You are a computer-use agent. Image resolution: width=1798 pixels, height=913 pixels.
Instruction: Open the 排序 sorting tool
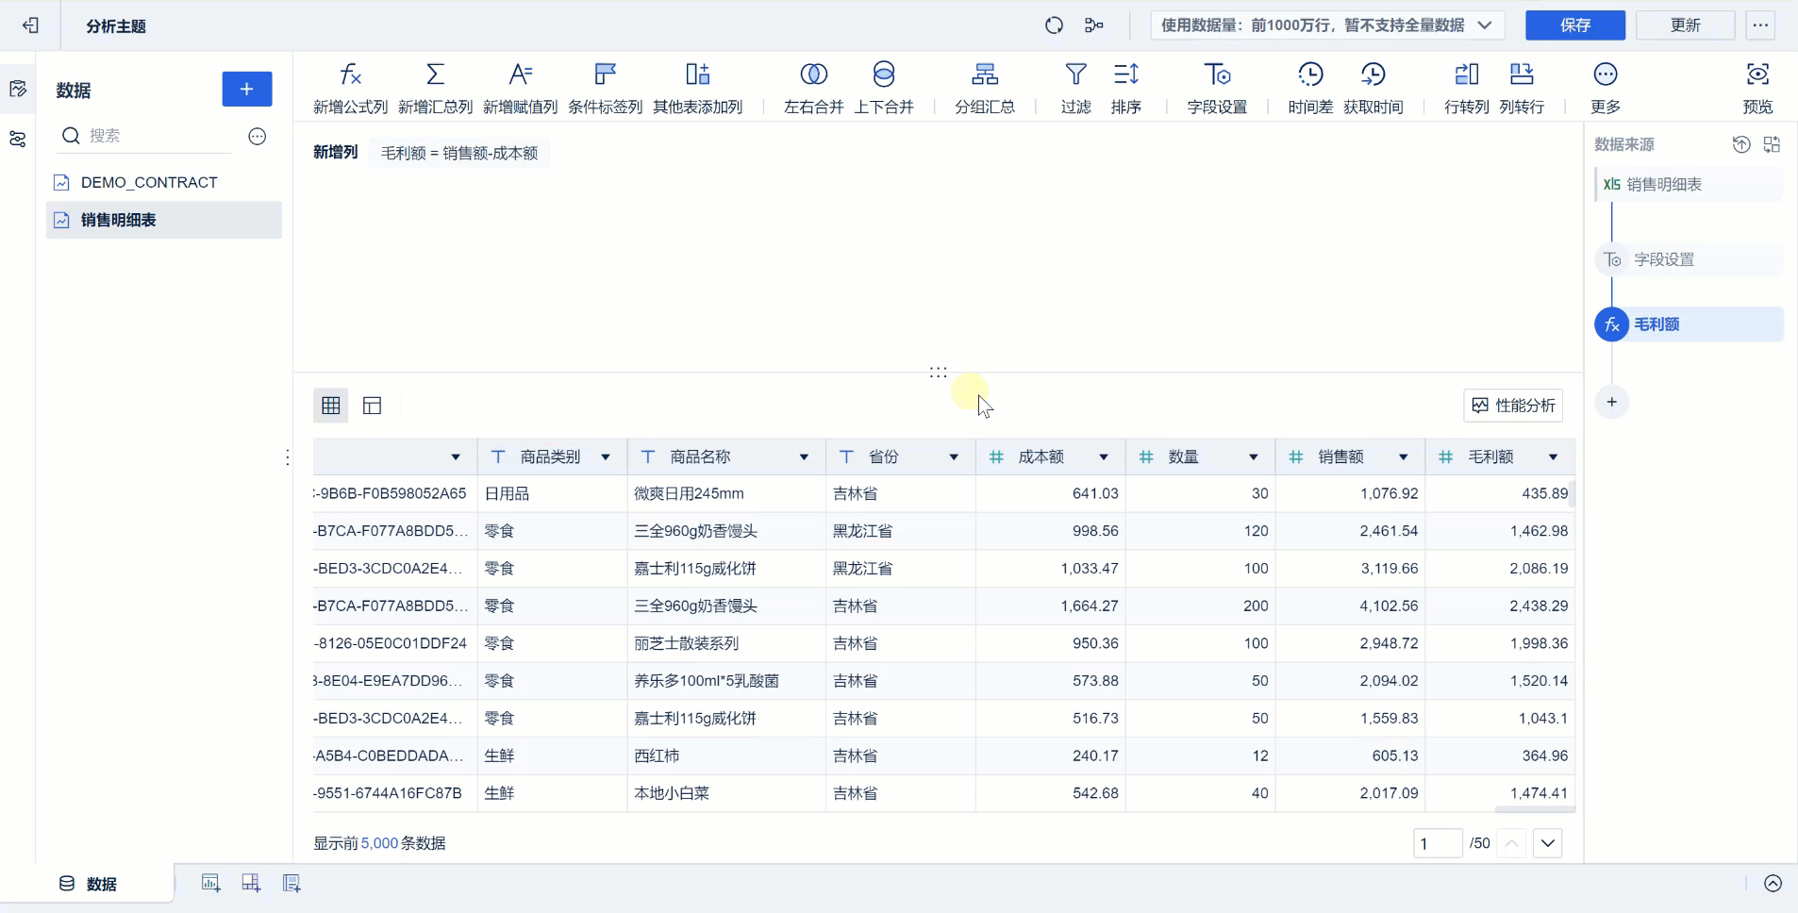(1126, 87)
